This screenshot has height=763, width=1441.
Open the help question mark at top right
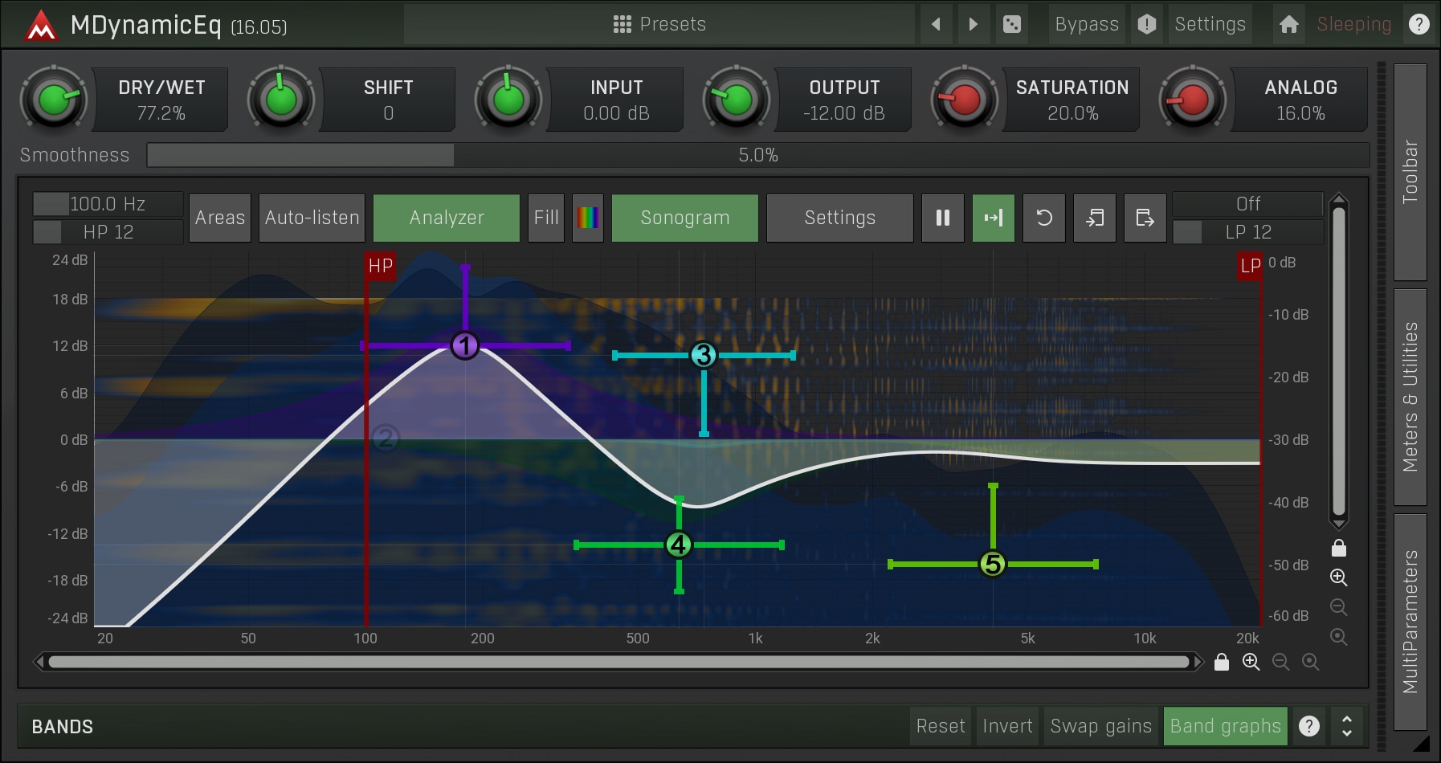click(1419, 24)
